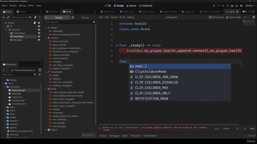Select event_bus.gd in FileSystem
The height and width of the screenshot is (144, 257).
pos(18,90)
